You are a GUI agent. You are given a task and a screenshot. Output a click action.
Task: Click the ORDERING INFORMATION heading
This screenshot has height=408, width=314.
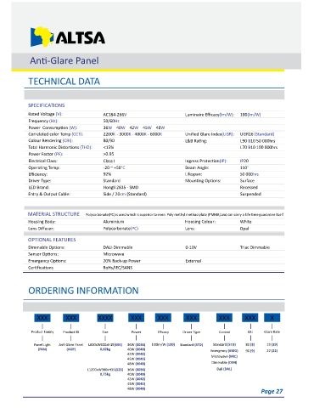point(83,291)
